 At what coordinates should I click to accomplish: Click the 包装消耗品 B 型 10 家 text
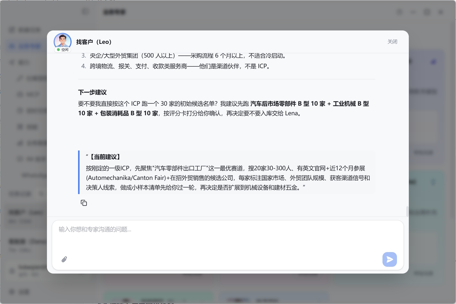[x=129, y=113]
